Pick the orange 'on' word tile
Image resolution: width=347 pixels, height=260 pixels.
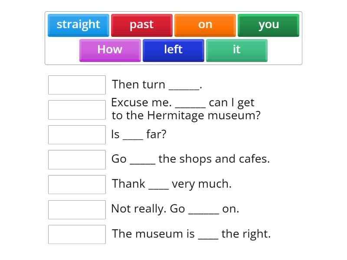[x=205, y=25]
